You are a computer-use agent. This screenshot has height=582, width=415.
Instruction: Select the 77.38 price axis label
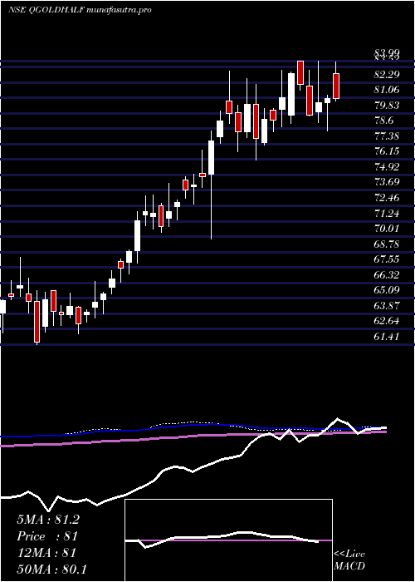387,136
